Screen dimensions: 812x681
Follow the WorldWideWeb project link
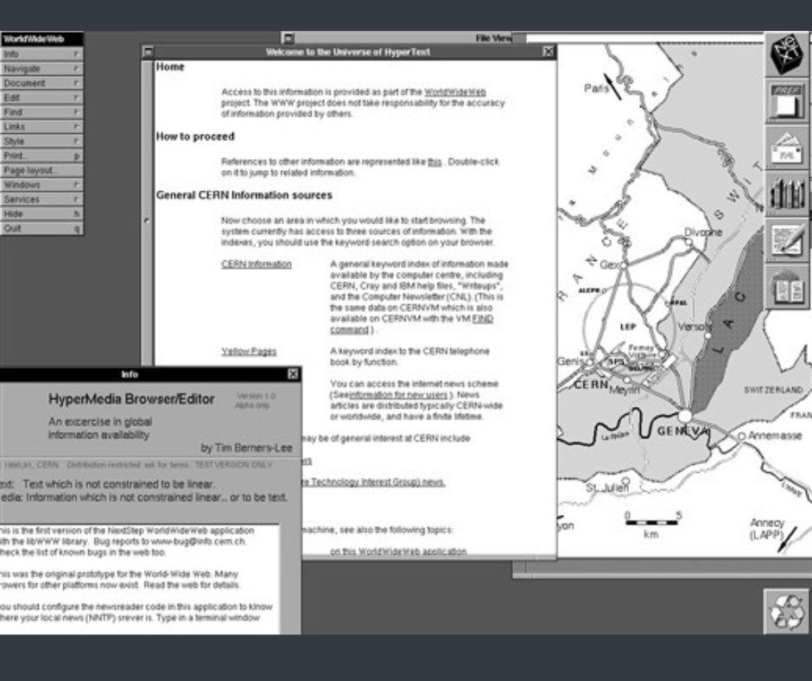pyautogui.click(x=455, y=92)
